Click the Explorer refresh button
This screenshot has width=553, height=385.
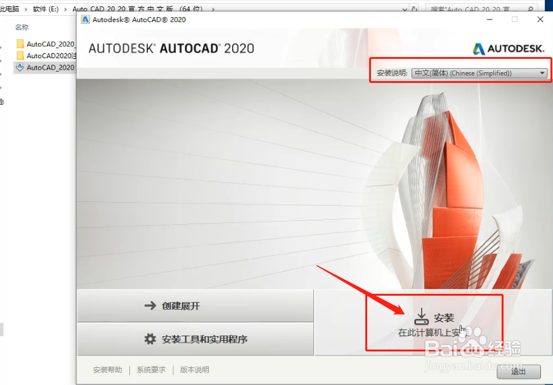[x=415, y=9]
